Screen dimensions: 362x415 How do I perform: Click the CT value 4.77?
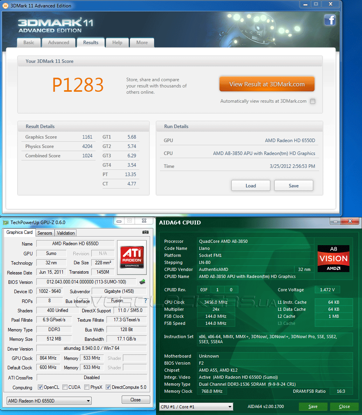132,183
